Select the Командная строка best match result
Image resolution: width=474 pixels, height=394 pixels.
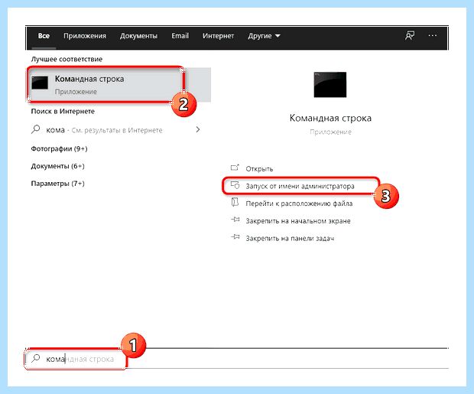click(119, 85)
